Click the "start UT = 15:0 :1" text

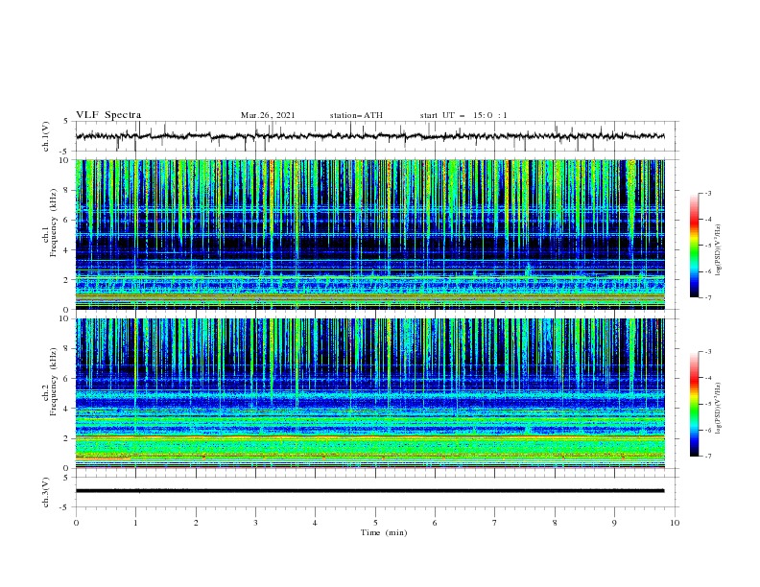(463, 115)
